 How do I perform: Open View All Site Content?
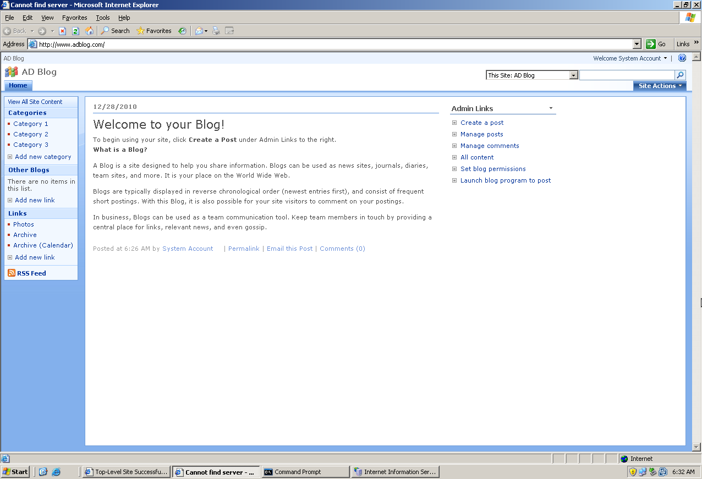pyautogui.click(x=35, y=102)
